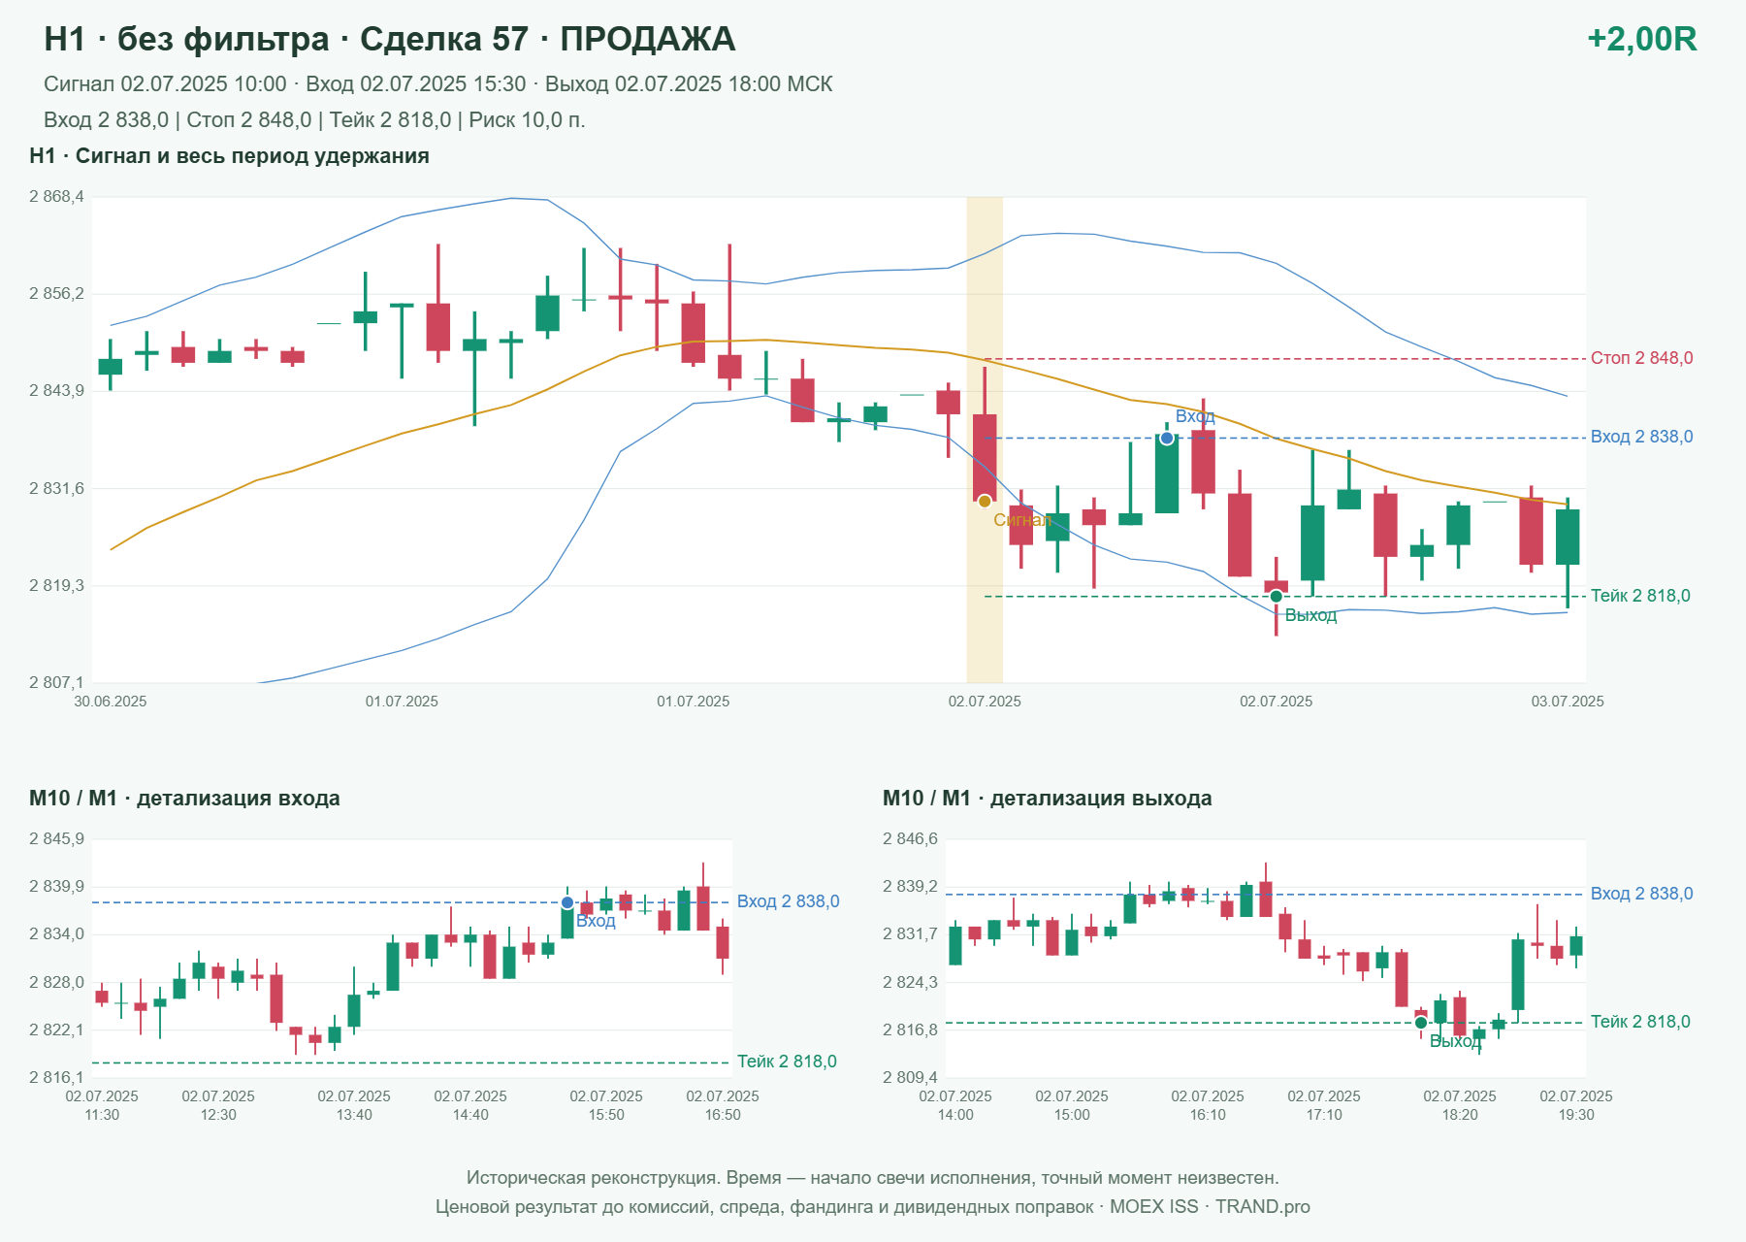Click the 02.07.2025 19:30 time label
The height and width of the screenshot is (1242, 1746).
click(x=1576, y=1105)
